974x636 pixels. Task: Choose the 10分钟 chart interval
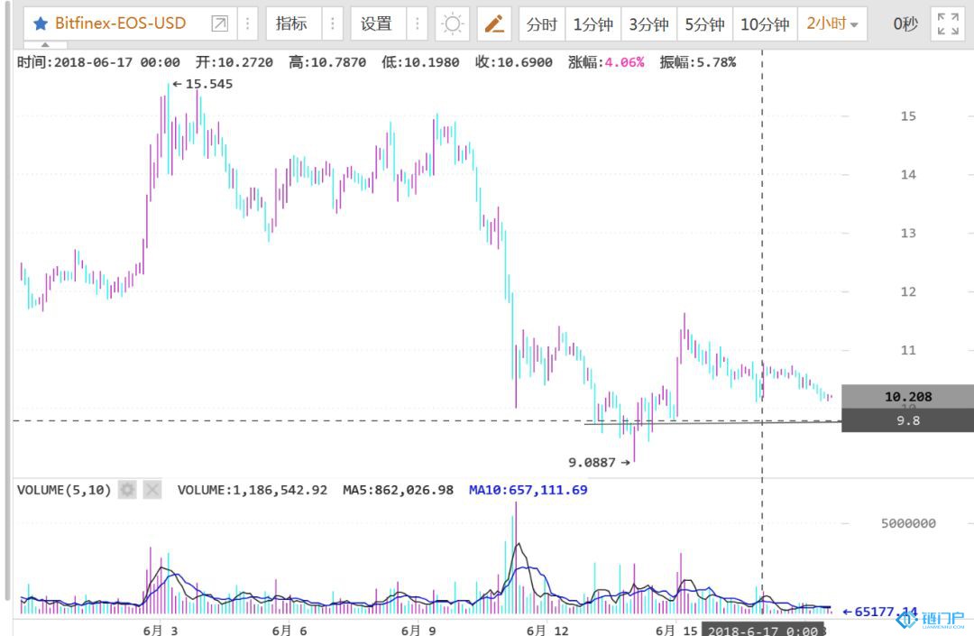(764, 24)
